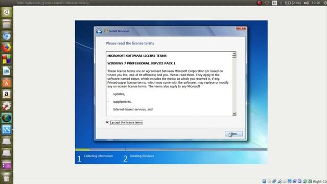Open the purple workspace switcher icon
The image size is (327, 184).
[7, 165]
